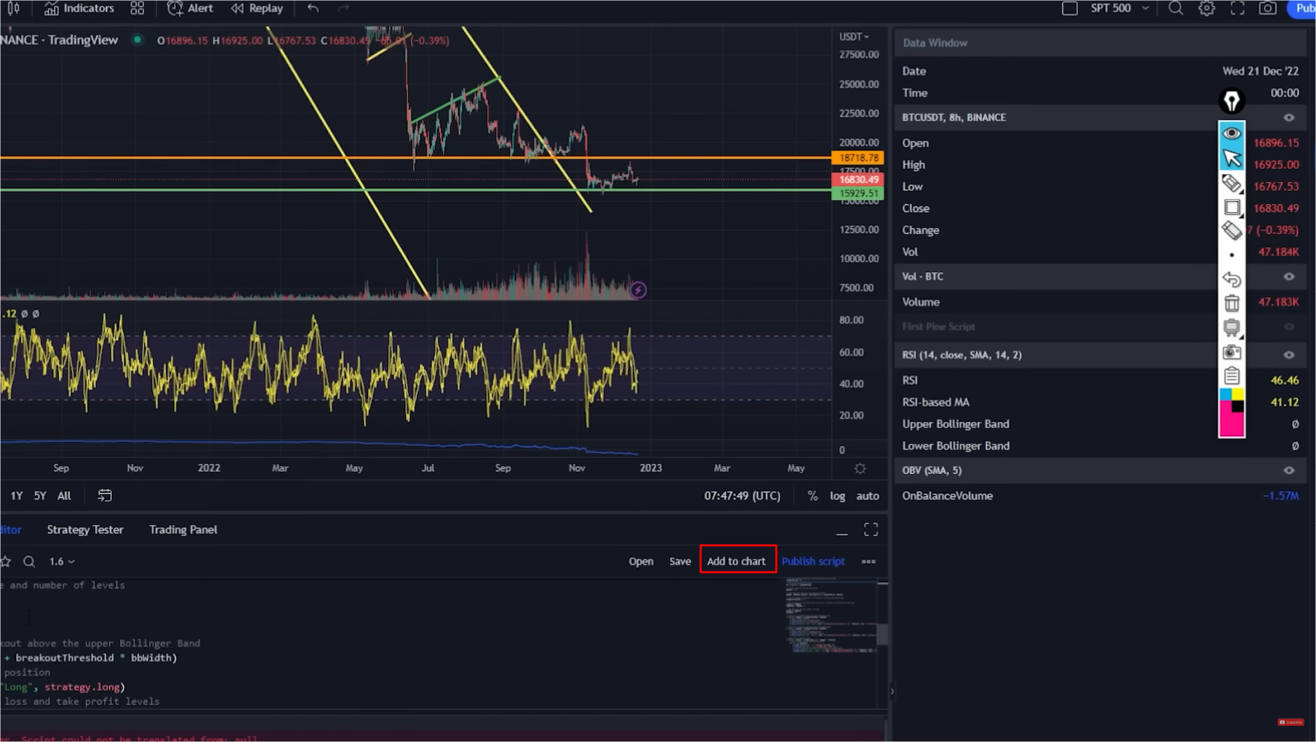
Task: Maximize the bottom panel
Action: (x=871, y=530)
